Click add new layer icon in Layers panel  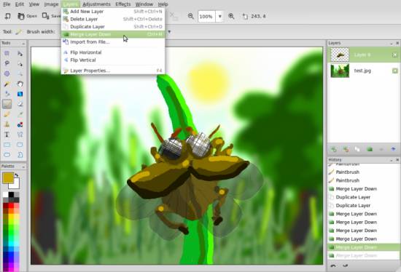pyautogui.click(x=334, y=149)
